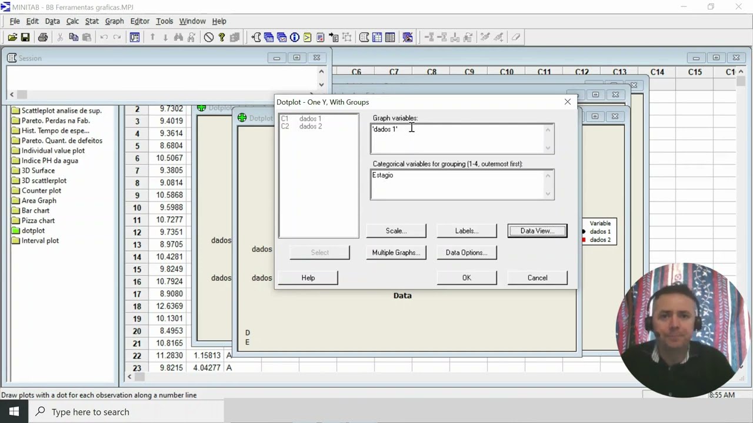Click the Data View... button

pos(537,231)
